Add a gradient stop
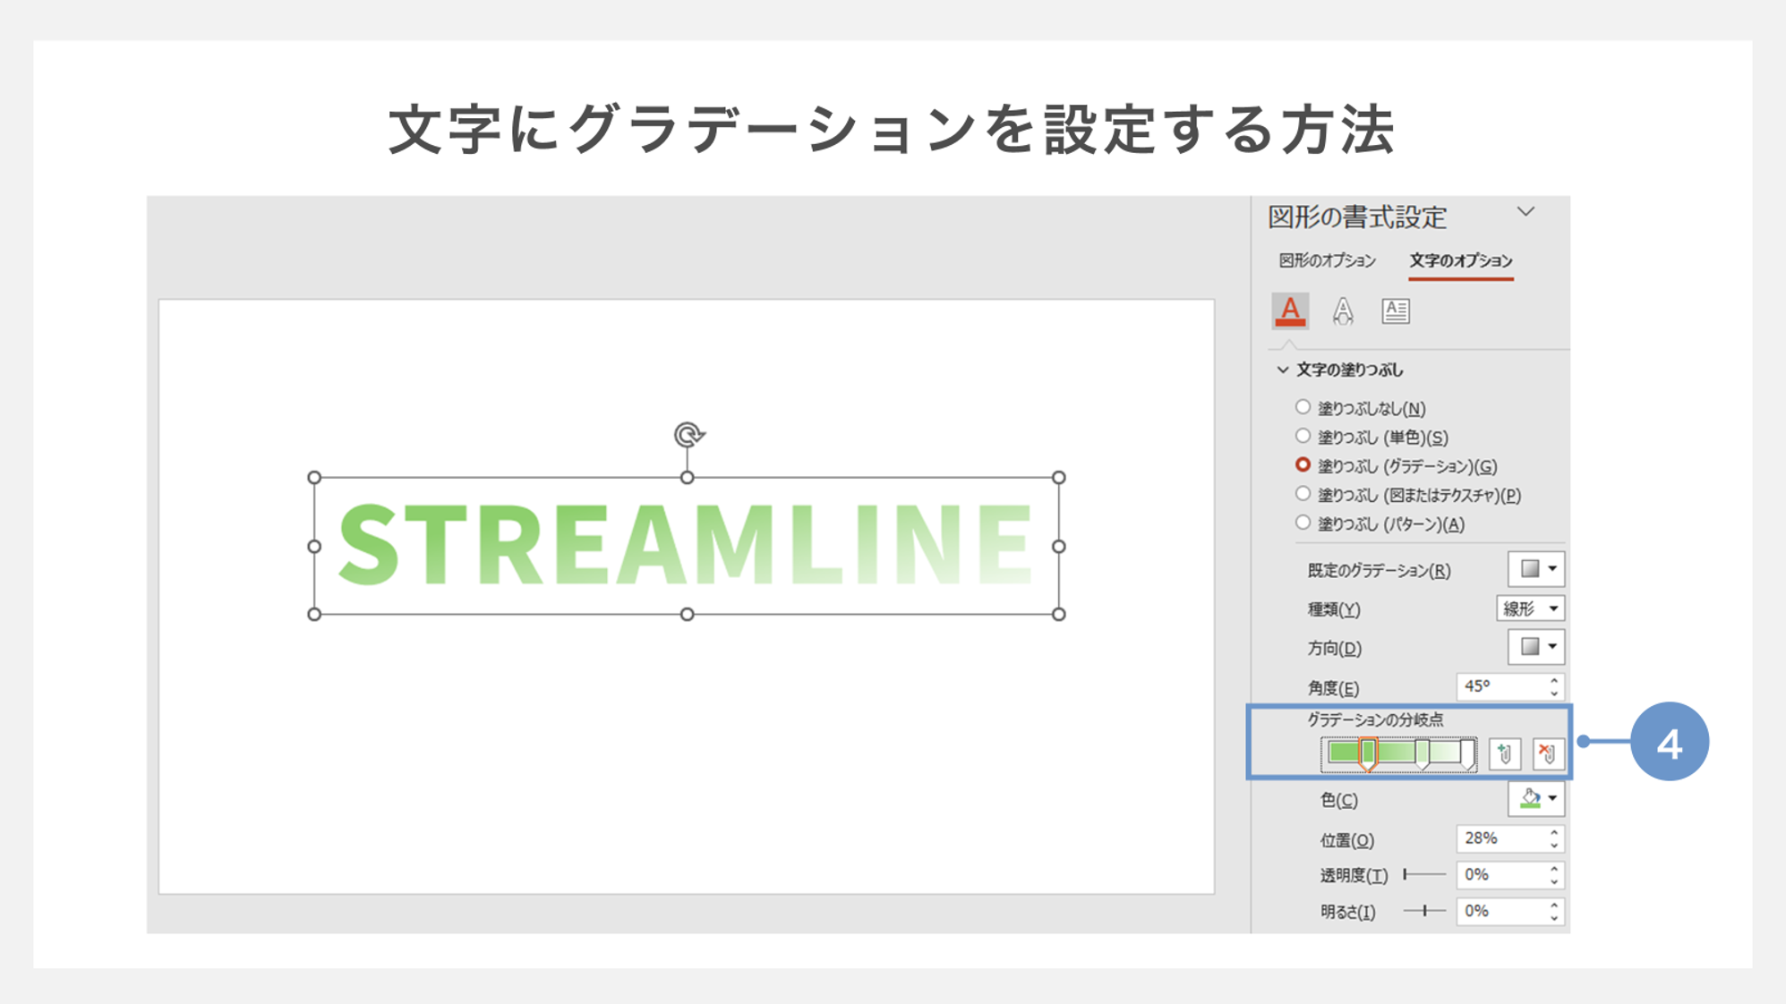Image resolution: width=1786 pixels, height=1004 pixels. click(1504, 753)
